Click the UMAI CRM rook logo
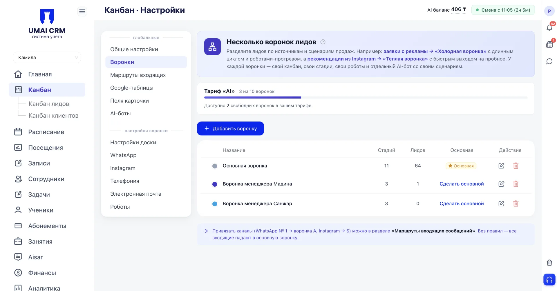Screen dimensions: 557x291 tap(47, 16)
